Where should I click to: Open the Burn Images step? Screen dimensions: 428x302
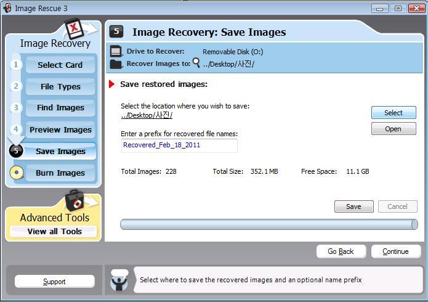tap(60, 173)
